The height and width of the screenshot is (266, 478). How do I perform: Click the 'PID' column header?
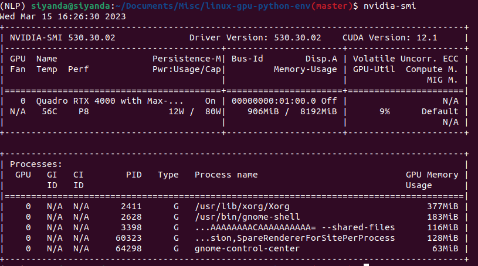click(x=134, y=175)
